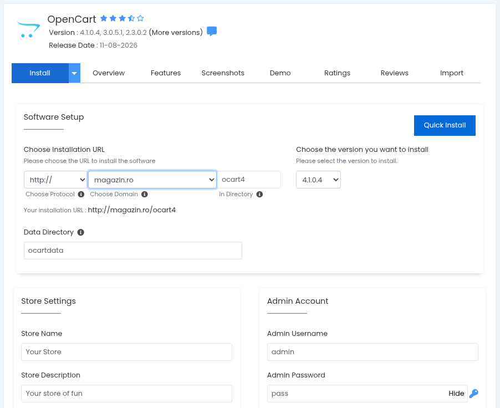Open the magazin.ro domain dropdown
Viewport: 500px width, 408px height.
(x=152, y=180)
